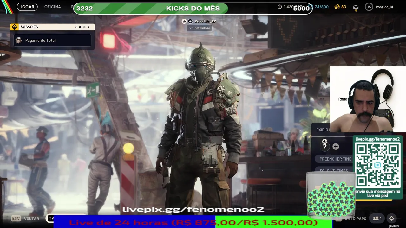This screenshot has height=228, width=406.
Task: Select the first mission page dot
Action: click(x=80, y=27)
